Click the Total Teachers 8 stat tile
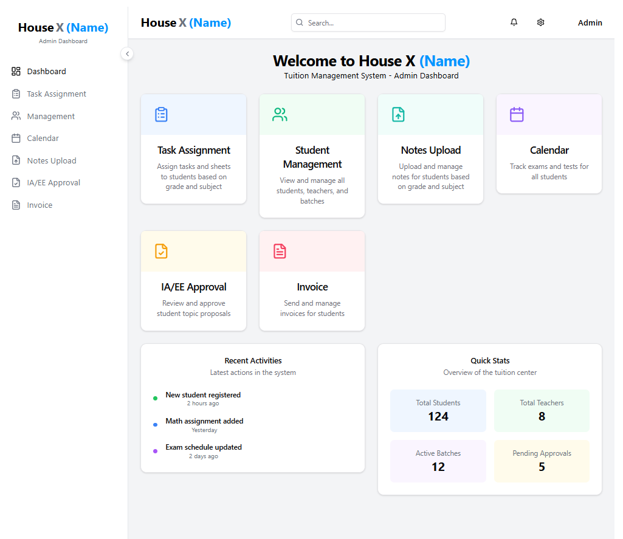Screen dimensions: 623x539 [542, 411]
